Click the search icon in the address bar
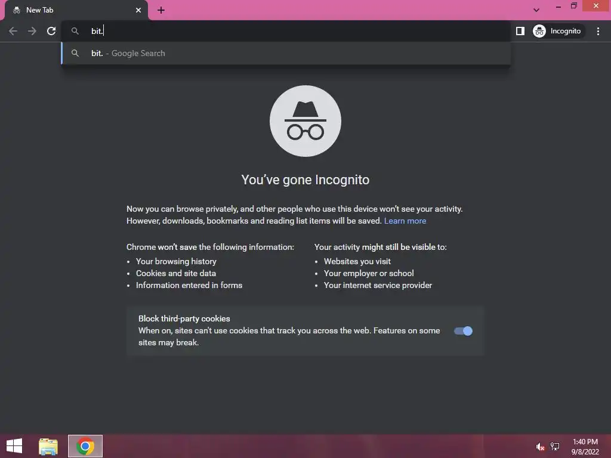 [x=75, y=31]
